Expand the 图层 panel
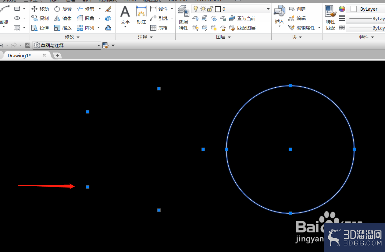The width and height of the screenshot is (385, 252). pyautogui.click(x=223, y=37)
